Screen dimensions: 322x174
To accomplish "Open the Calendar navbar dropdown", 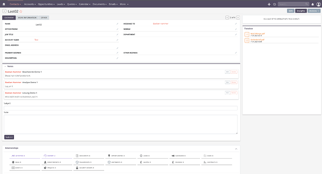I will point(84,4).
